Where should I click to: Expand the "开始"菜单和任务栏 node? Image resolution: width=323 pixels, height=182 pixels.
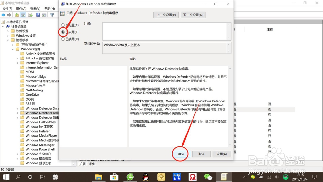click(13, 45)
